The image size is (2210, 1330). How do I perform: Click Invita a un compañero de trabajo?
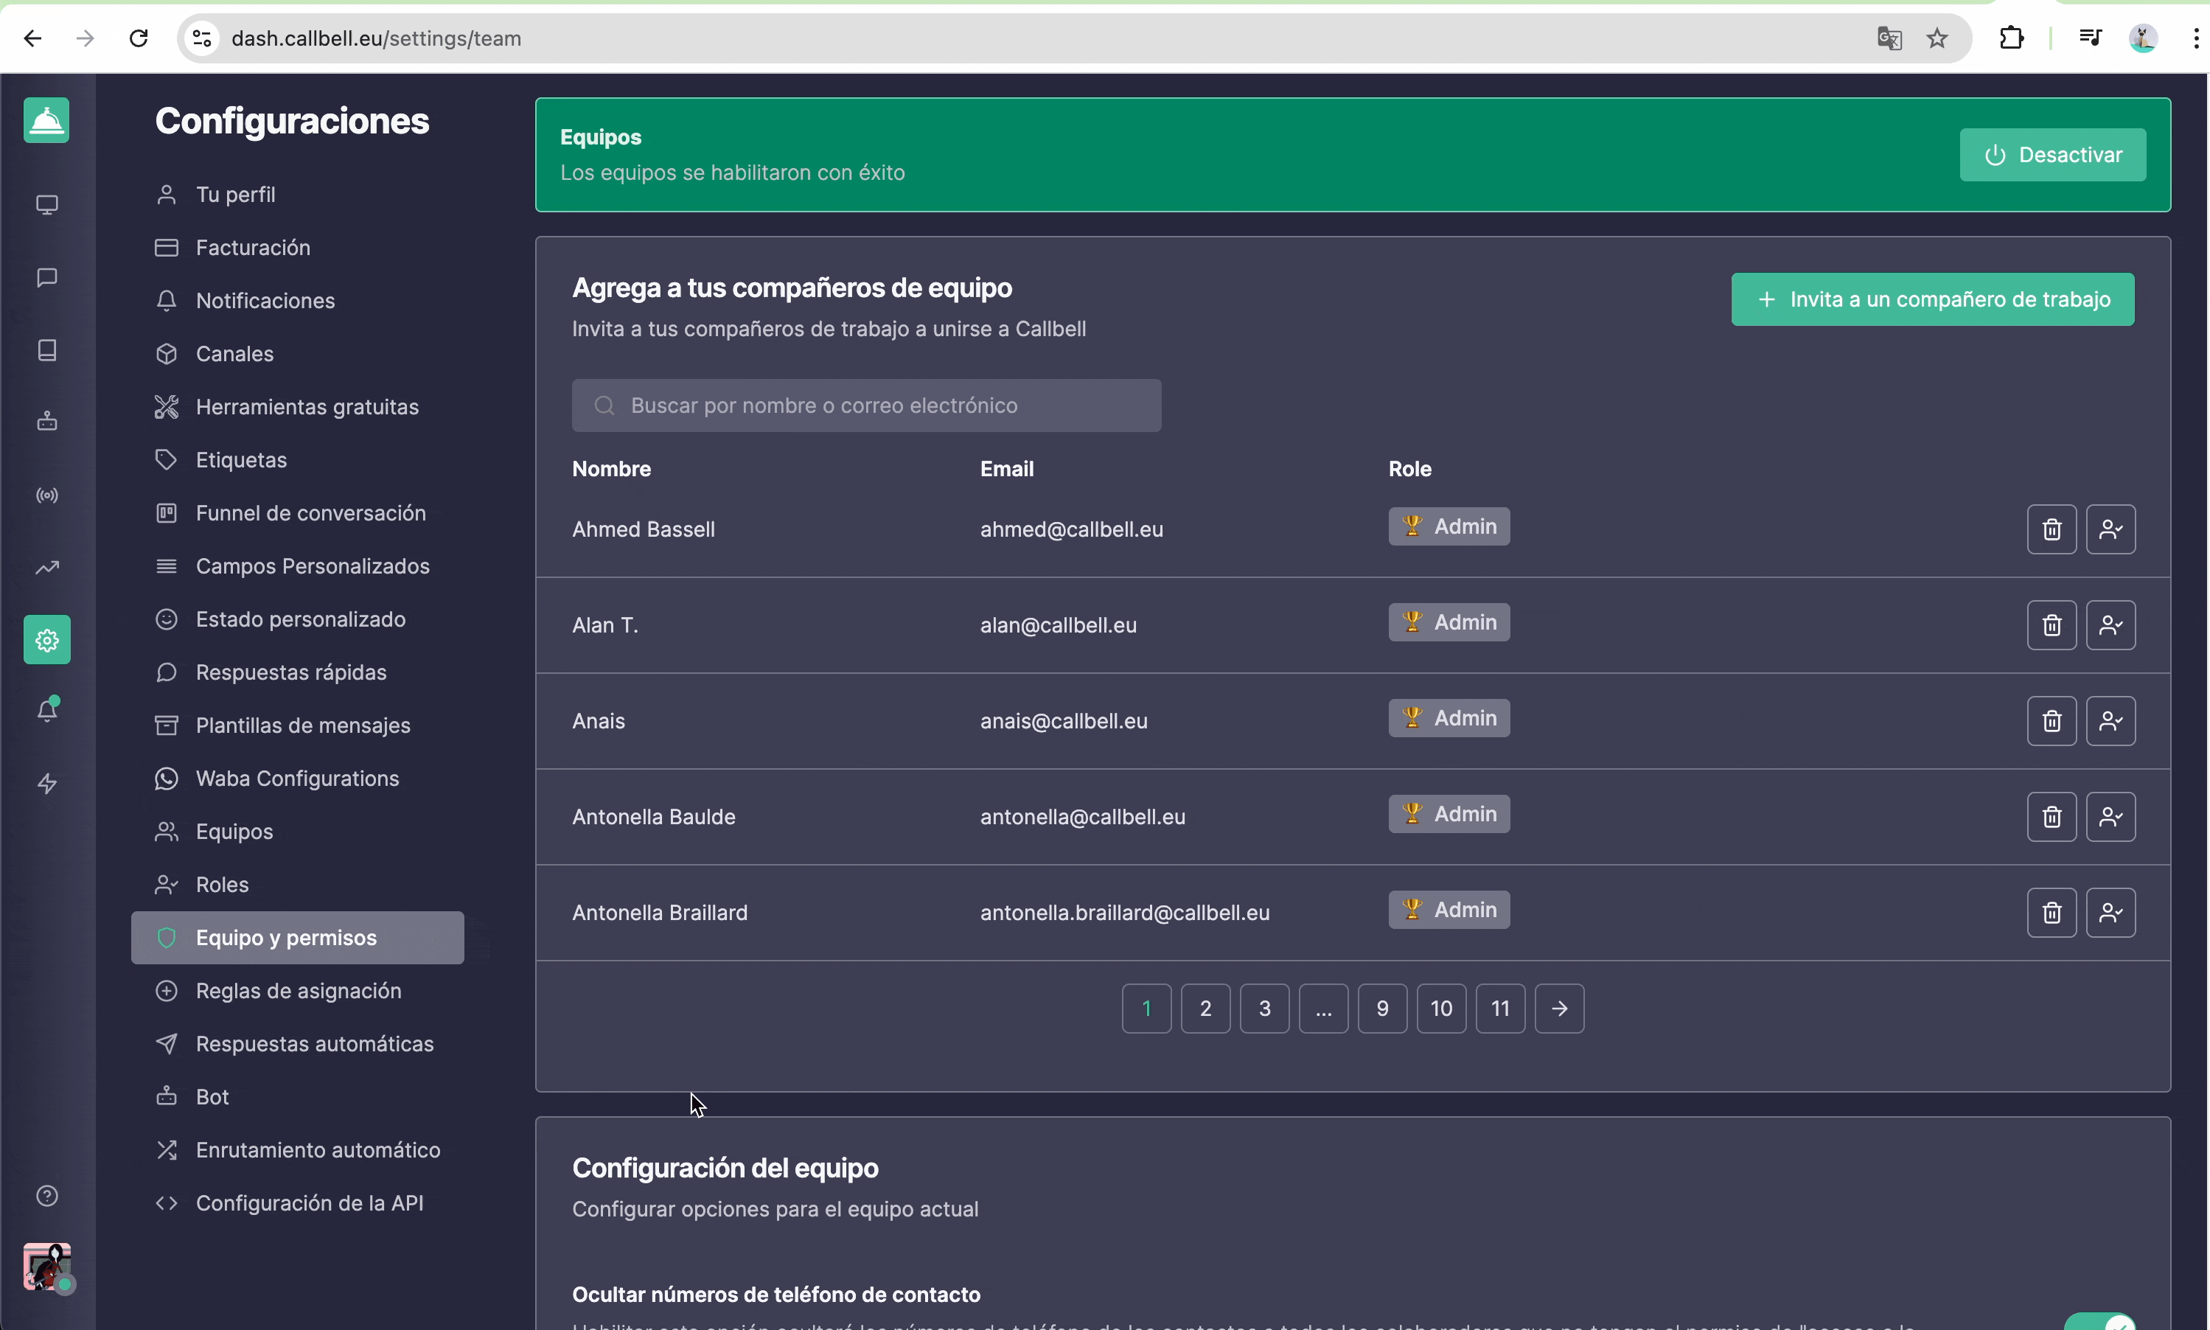[x=1931, y=299]
